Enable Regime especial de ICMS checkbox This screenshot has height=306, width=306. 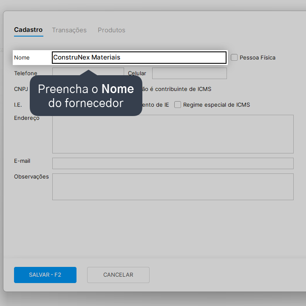[x=177, y=105]
